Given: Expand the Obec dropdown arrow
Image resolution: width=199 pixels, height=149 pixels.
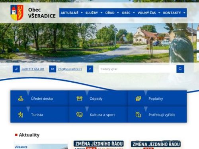Looking at the screenshot, I should point(134,13).
